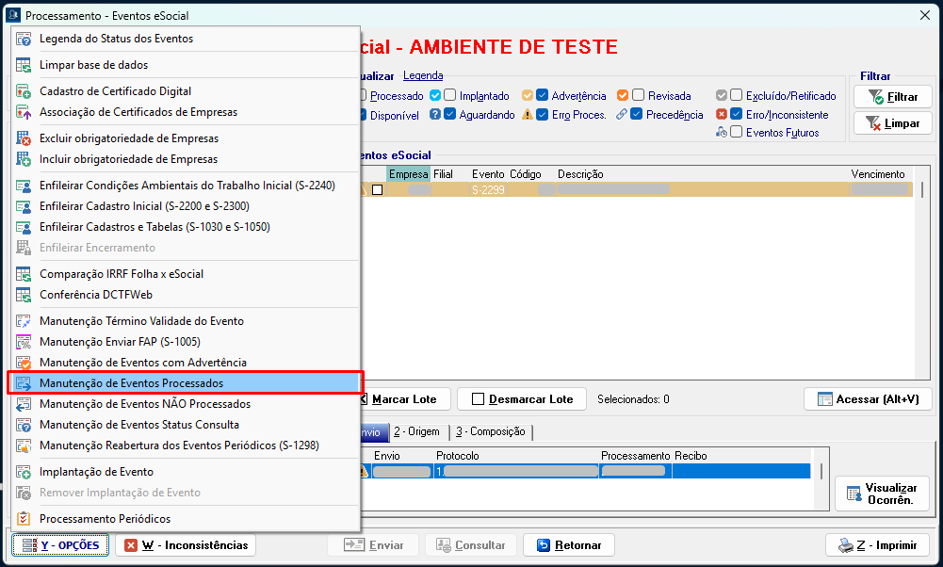Choose Conferência DCTFWeb from the menu
The width and height of the screenshot is (943, 567).
click(95, 295)
